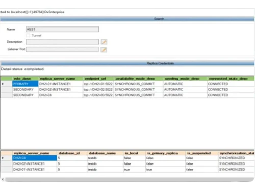Click endpoint tcp://DH2I-02:5022
The image size is (255, 191).
(98, 89)
